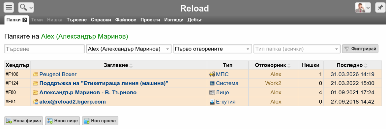The height and width of the screenshot is (129, 386).
Task: Sort table by Заглавие column arrows
Action: pos(131,65)
